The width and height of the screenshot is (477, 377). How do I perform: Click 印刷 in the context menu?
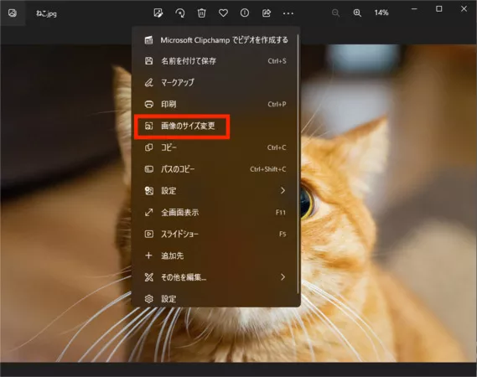click(x=215, y=104)
